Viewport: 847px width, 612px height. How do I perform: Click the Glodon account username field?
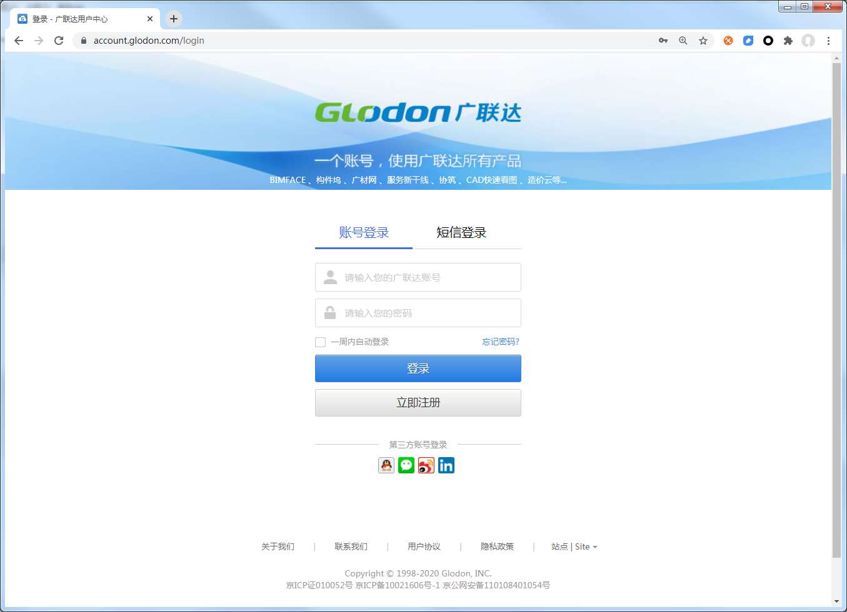[418, 277]
